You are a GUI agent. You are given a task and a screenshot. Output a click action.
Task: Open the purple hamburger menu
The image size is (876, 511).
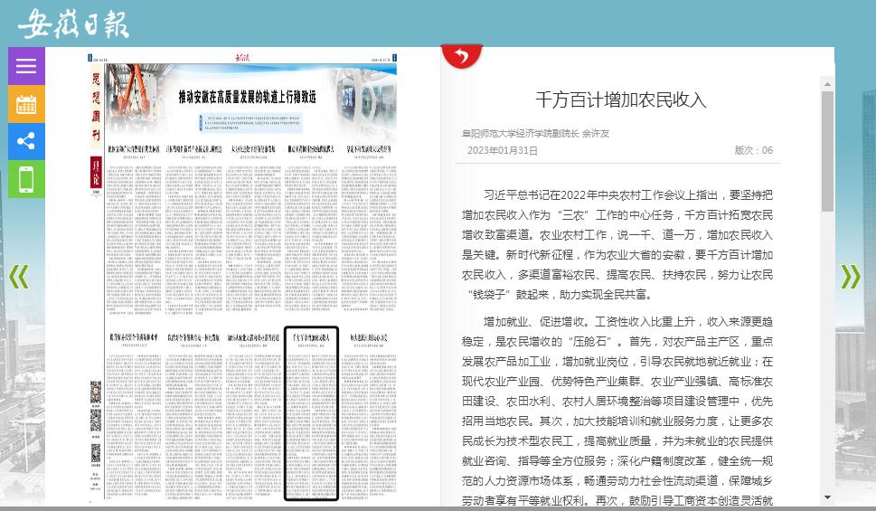pos(26,66)
